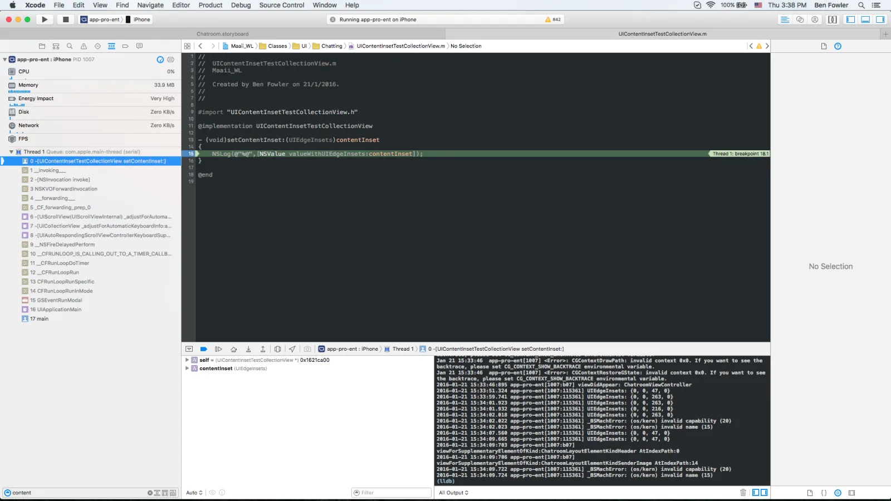This screenshot has width=891, height=501.
Task: Expand the contentInset variable
Action: [187, 369]
